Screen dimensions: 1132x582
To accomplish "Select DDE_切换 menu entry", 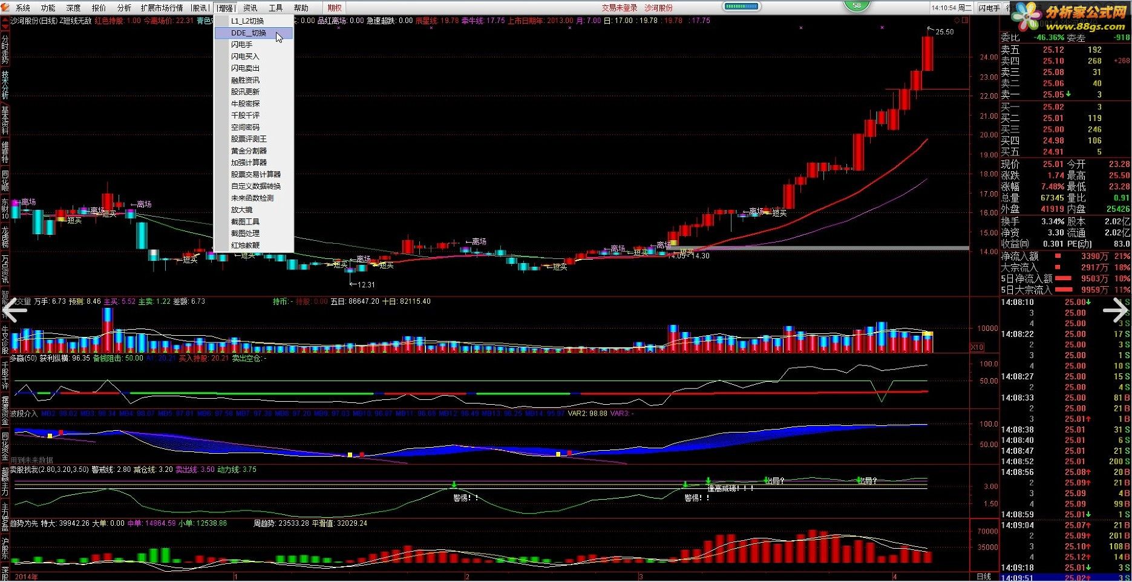I will [x=254, y=33].
